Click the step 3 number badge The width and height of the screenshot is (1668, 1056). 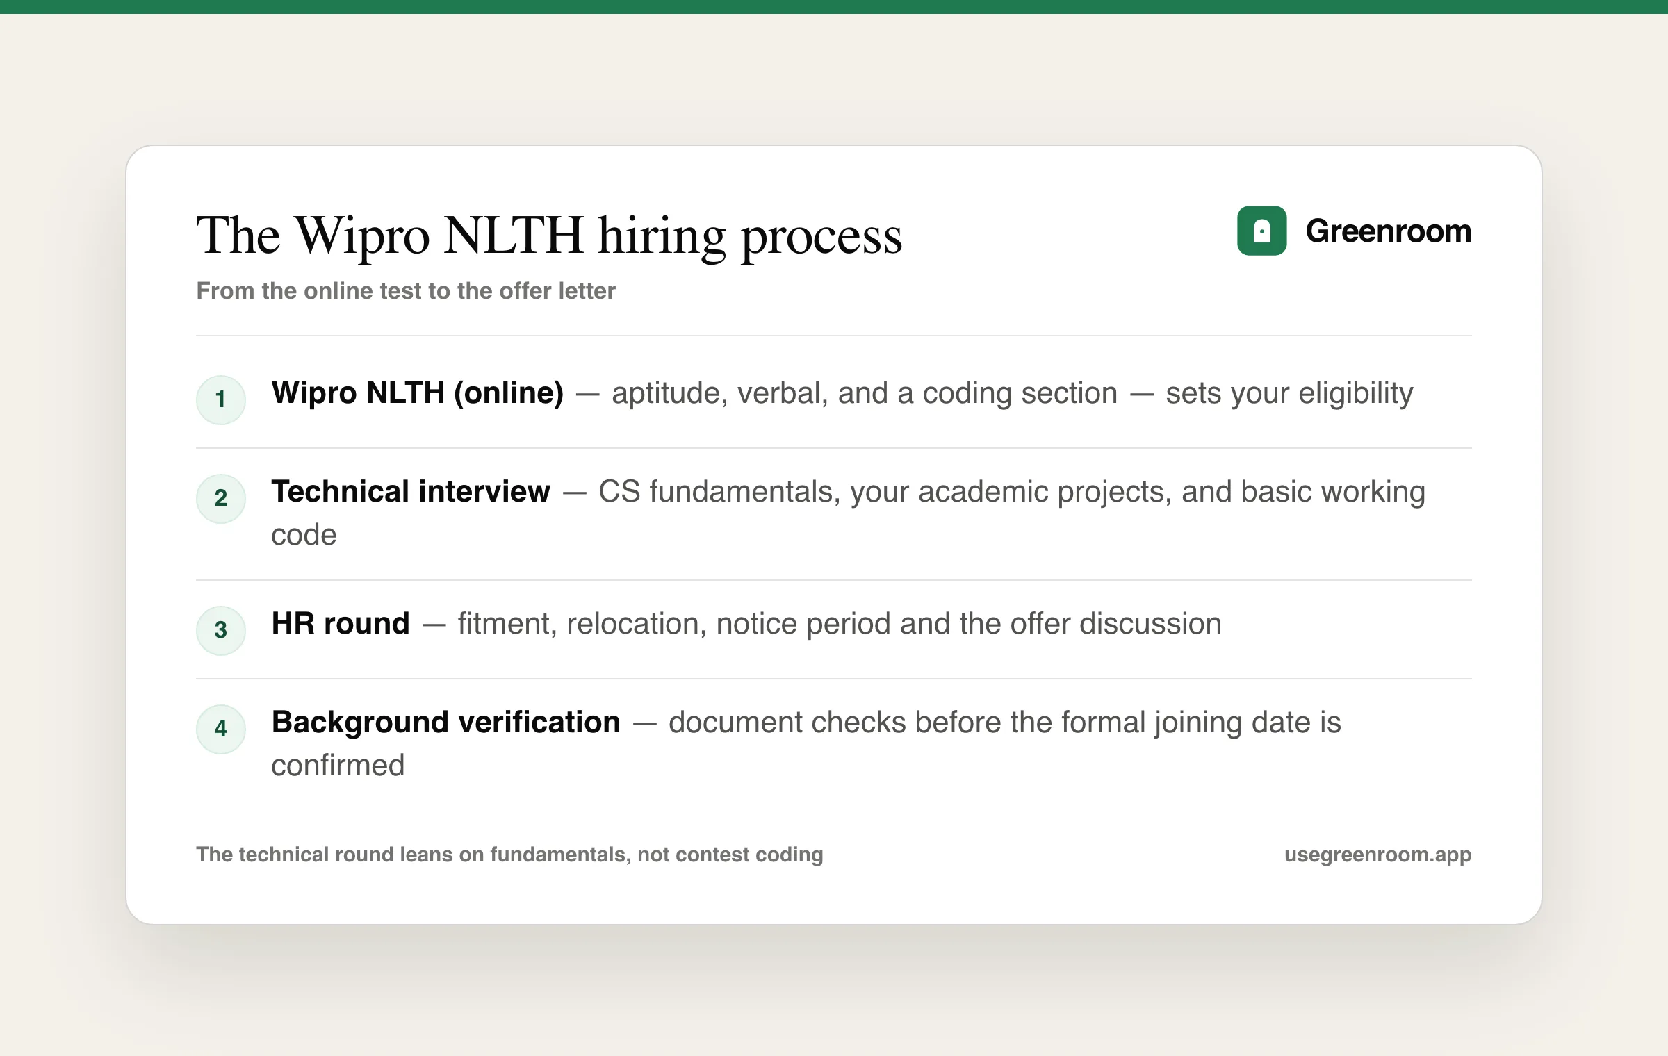click(221, 630)
